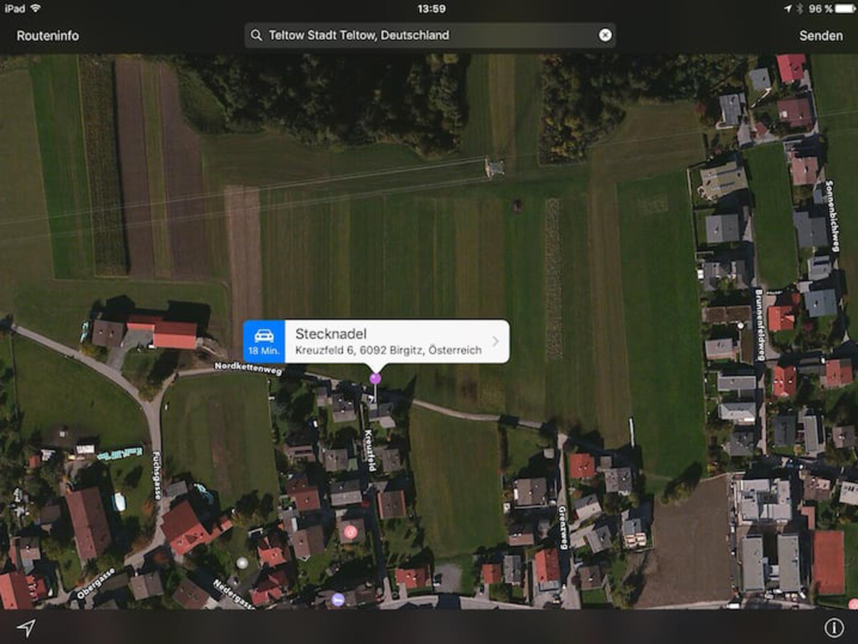Tap the Kreuzfeld street label
This screenshot has width=858, height=644.
click(370, 450)
